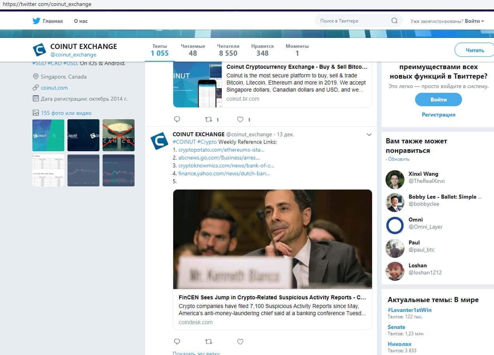Open the Регистрация sign-up link
This screenshot has width=494, height=355.
click(x=438, y=115)
